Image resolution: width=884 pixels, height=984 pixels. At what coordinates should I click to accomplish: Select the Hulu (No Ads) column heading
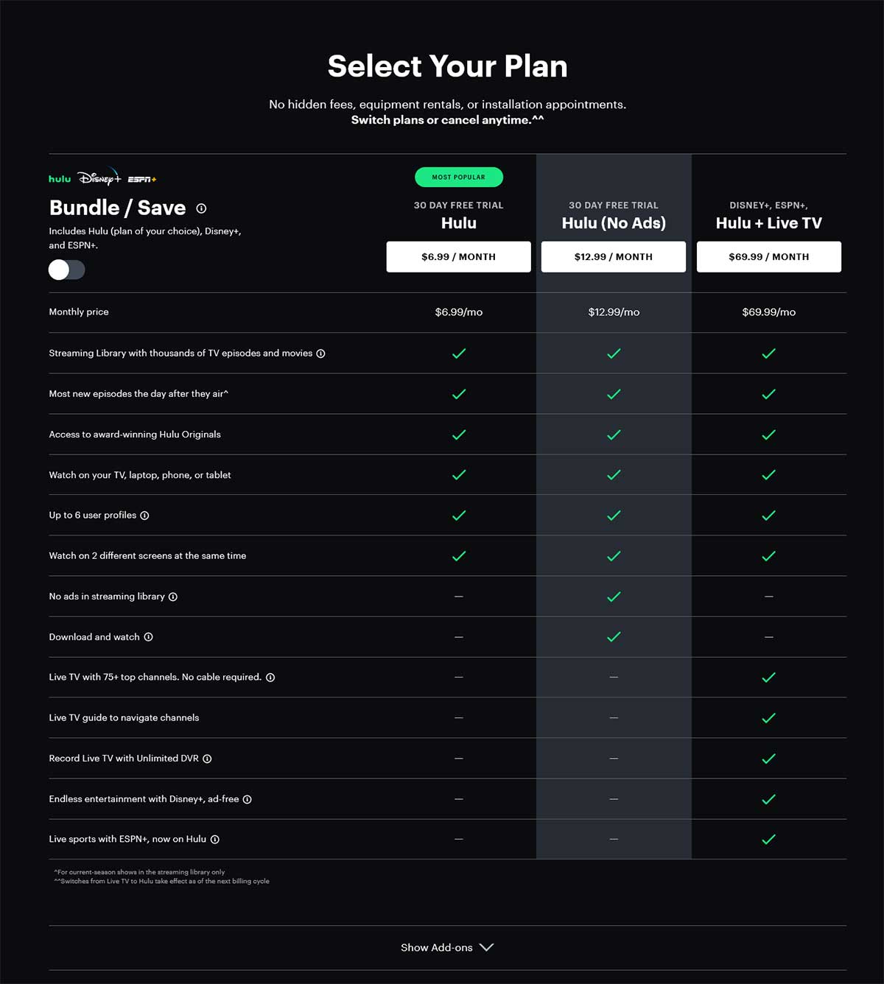tap(614, 223)
